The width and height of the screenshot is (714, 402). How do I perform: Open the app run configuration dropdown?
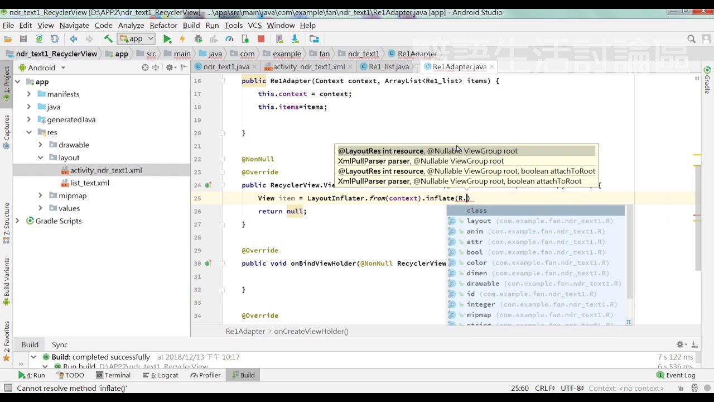(136, 39)
